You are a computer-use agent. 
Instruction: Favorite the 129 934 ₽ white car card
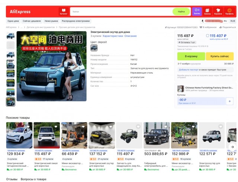coord(28,127)
